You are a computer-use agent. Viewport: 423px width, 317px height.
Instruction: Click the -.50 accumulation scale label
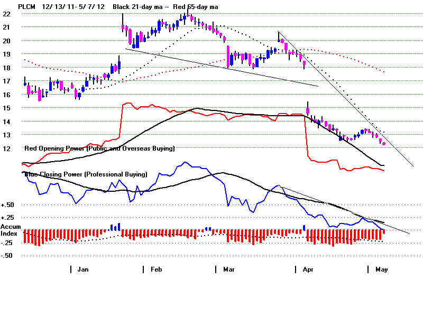click(x=8, y=255)
